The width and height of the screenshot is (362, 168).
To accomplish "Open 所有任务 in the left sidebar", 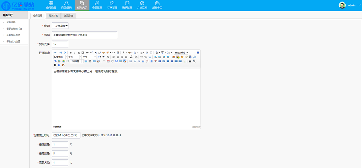I will 11,22.
